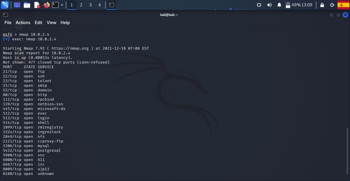
Task: Open the Edit menu
Action: point(39,23)
